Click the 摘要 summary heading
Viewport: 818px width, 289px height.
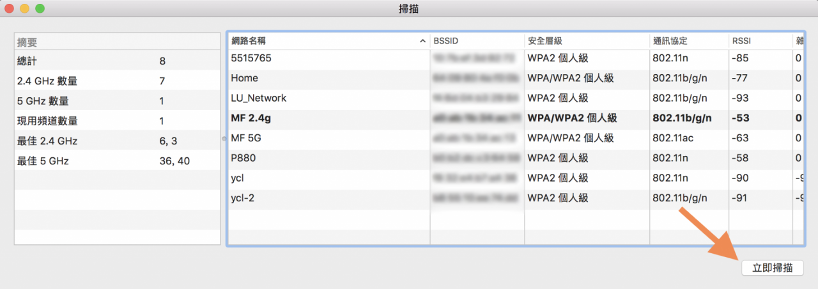coord(27,42)
